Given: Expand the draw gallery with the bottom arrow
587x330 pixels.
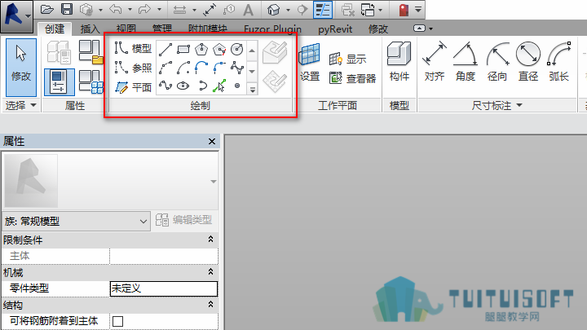Looking at the screenshot, I should click(x=252, y=90).
